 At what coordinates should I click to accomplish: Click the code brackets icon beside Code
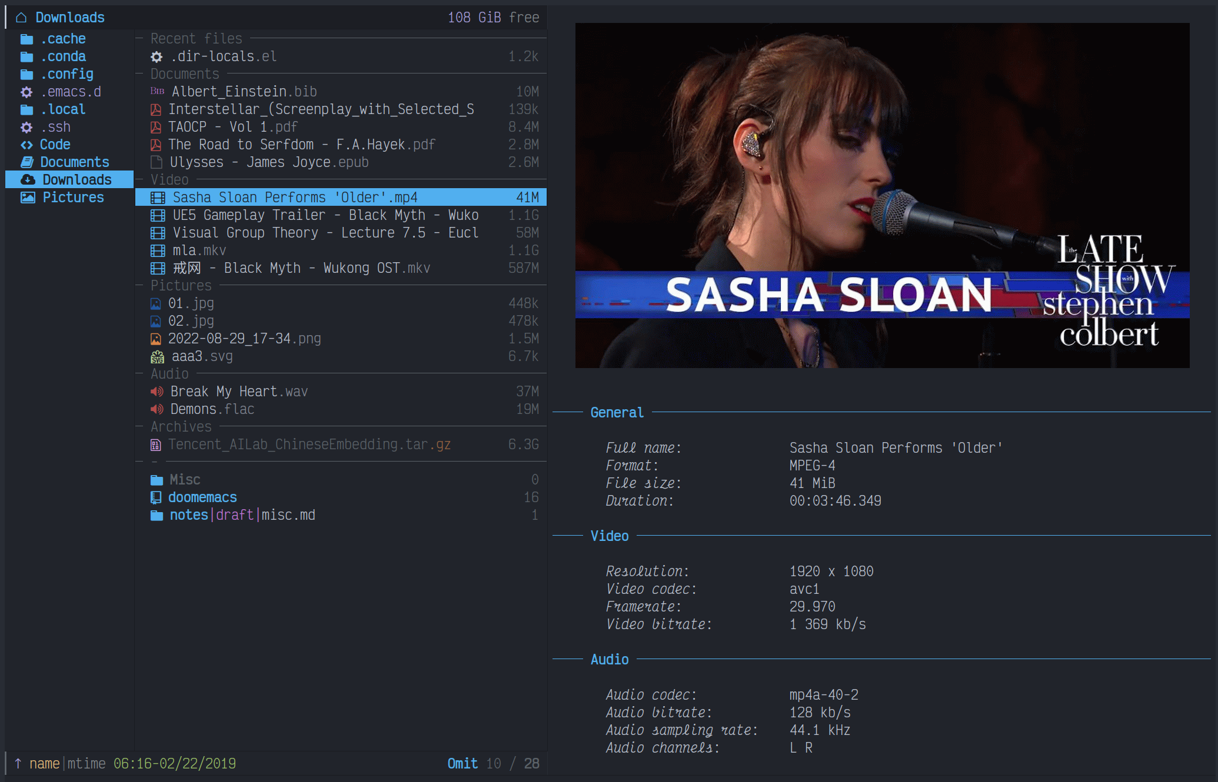(26, 145)
